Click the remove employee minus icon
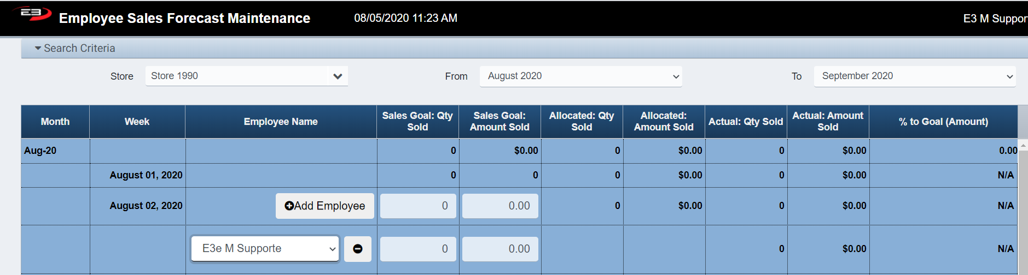The width and height of the screenshot is (1028, 275). [358, 249]
